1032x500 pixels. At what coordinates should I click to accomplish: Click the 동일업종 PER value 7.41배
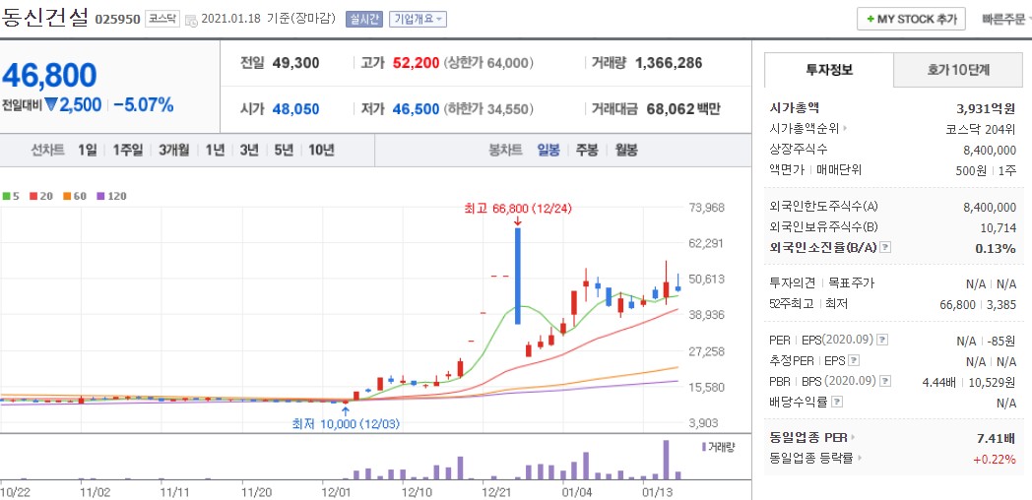998,437
